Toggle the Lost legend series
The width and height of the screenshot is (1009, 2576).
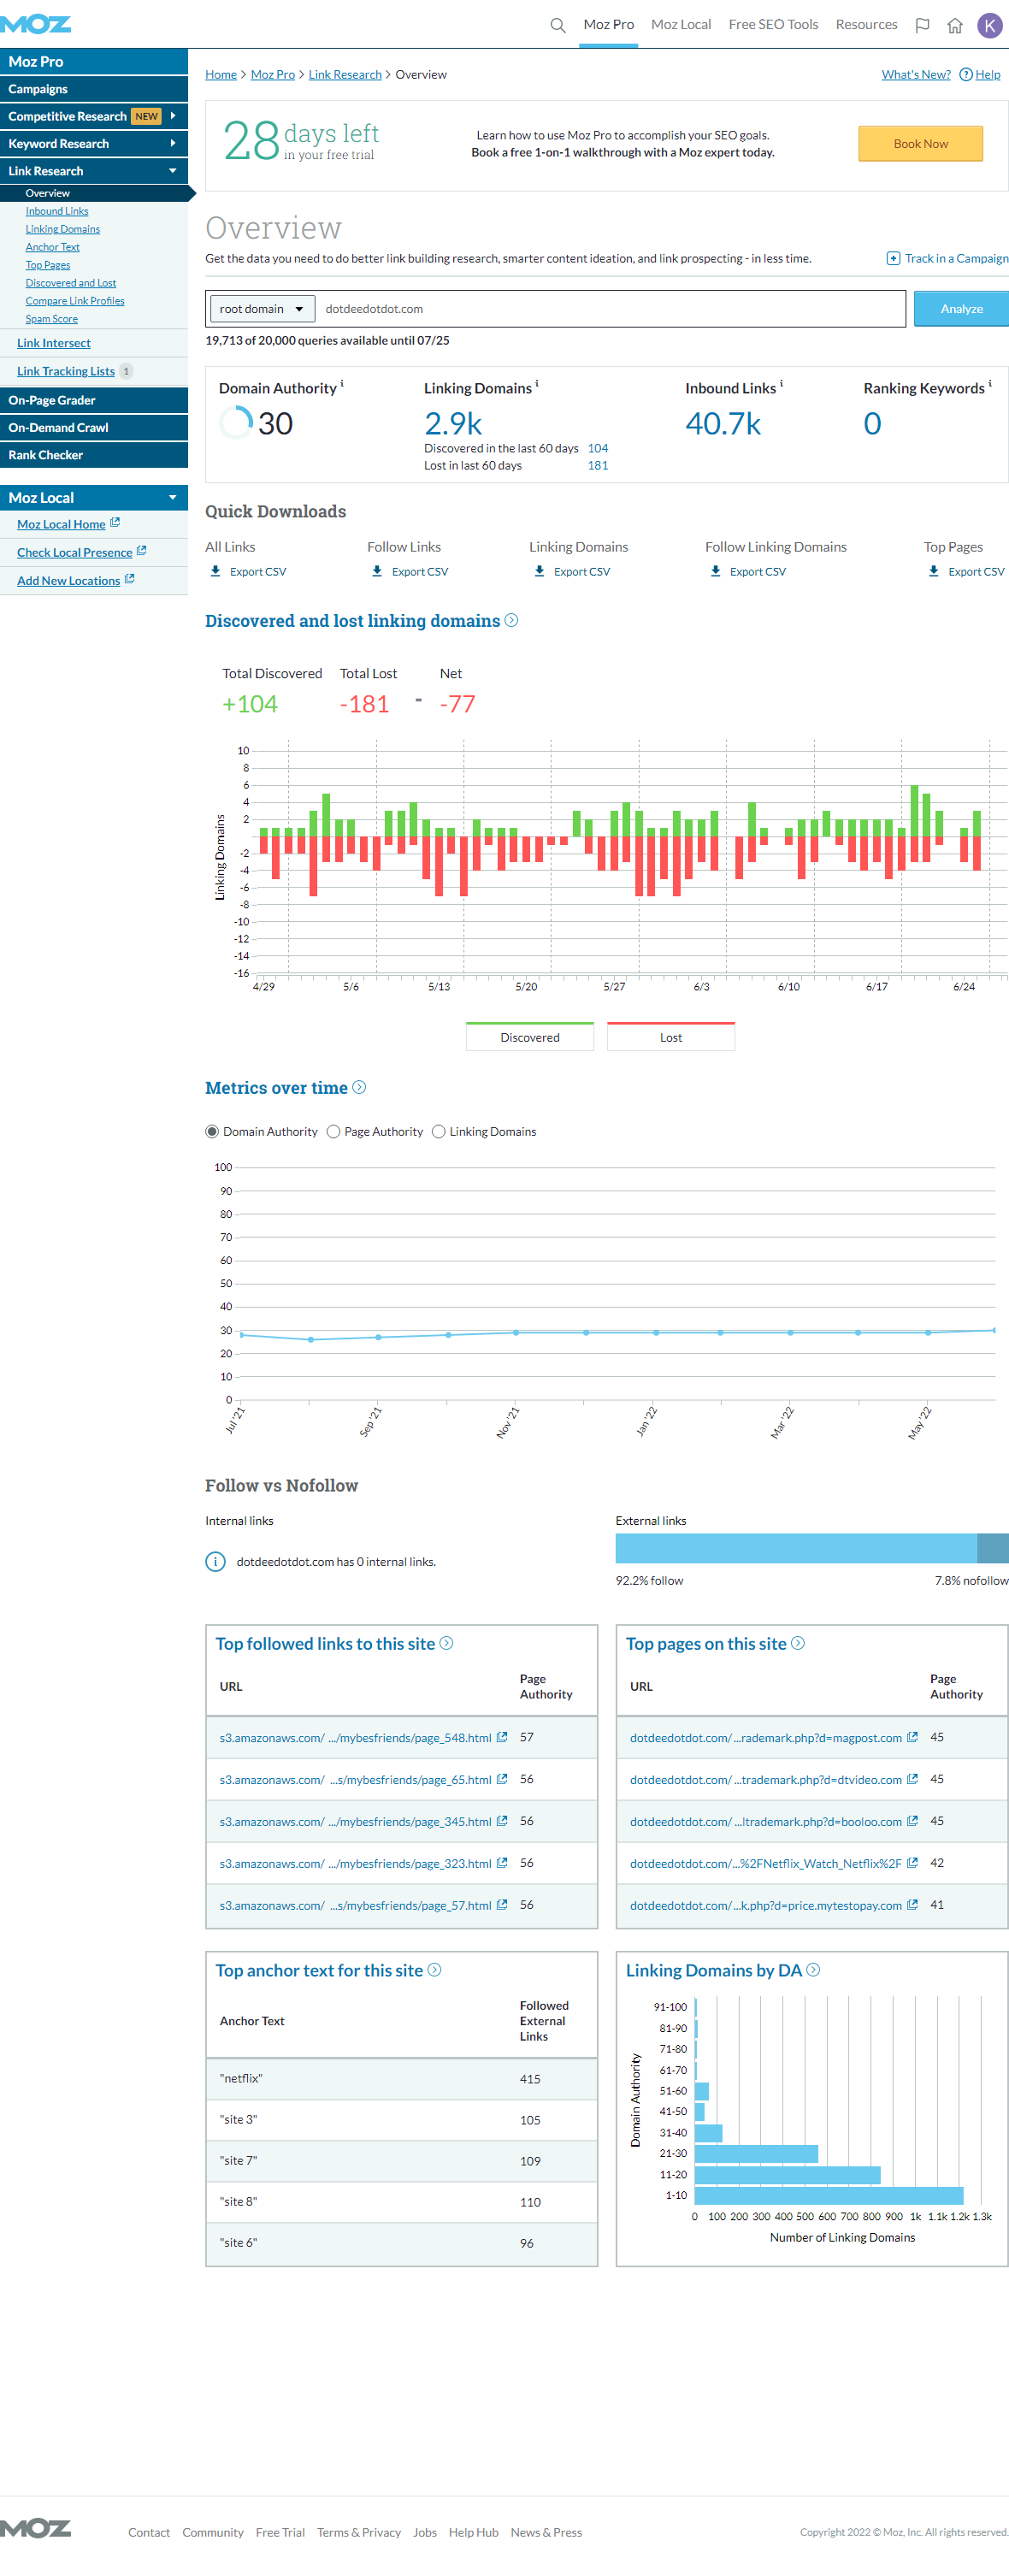(x=671, y=1036)
